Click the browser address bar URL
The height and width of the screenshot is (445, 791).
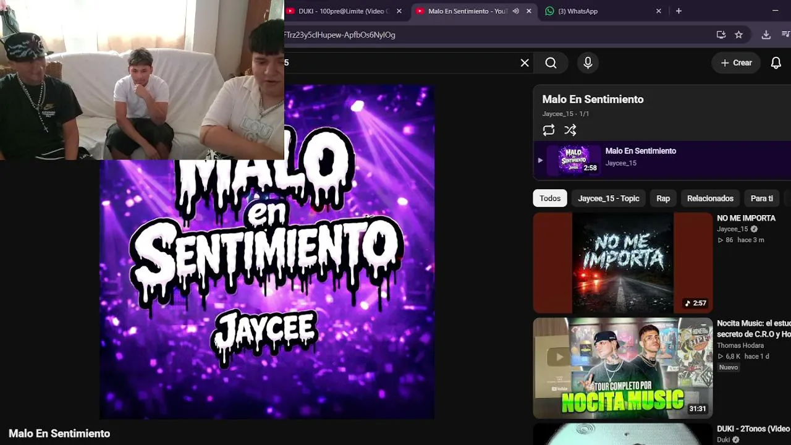point(340,35)
